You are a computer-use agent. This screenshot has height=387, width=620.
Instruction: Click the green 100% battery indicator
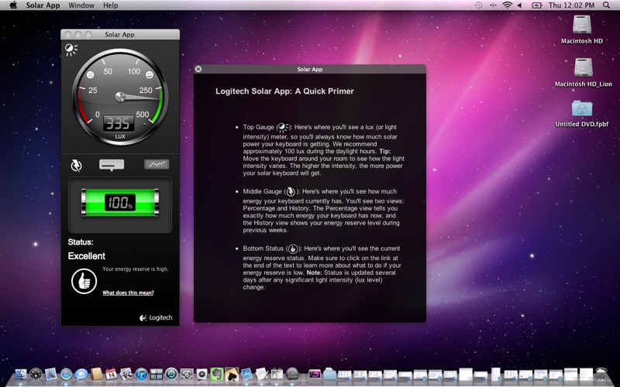point(120,203)
